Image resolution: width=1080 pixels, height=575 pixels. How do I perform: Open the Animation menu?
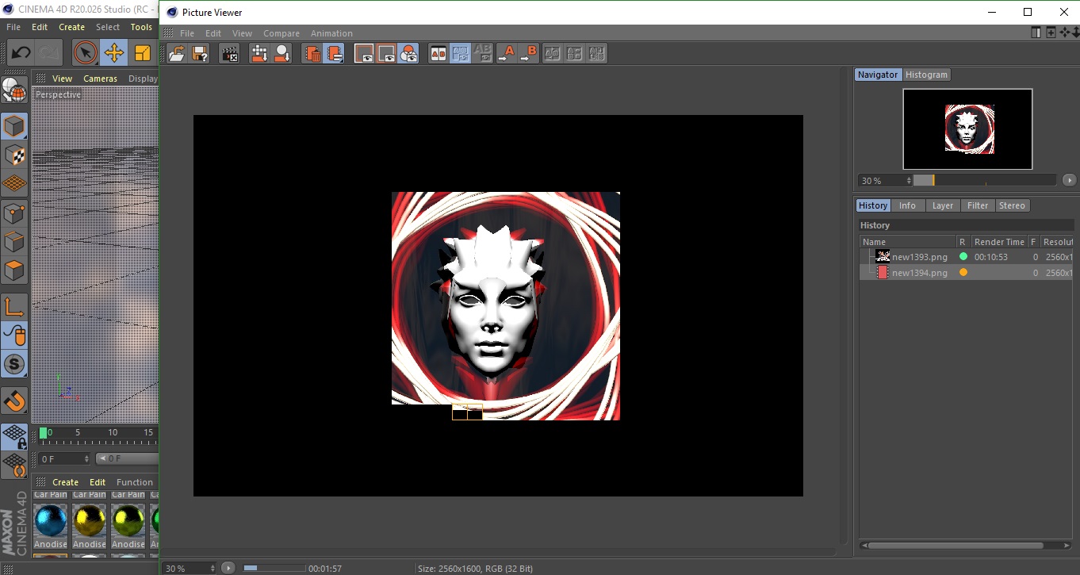point(331,33)
